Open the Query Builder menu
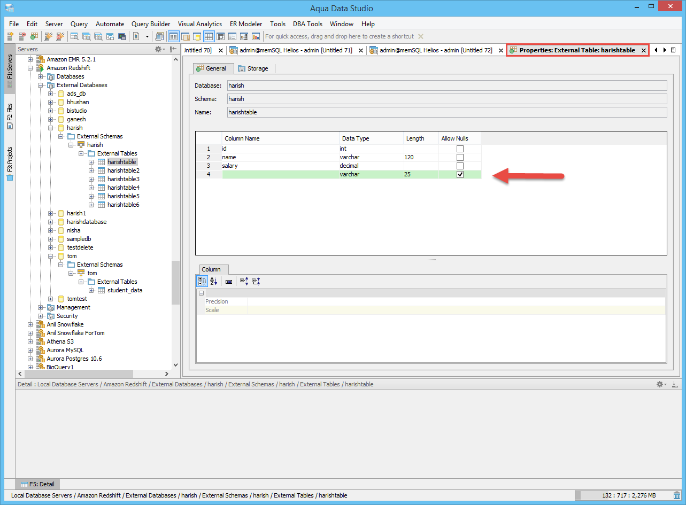Viewport: 686px width, 505px height. click(151, 24)
